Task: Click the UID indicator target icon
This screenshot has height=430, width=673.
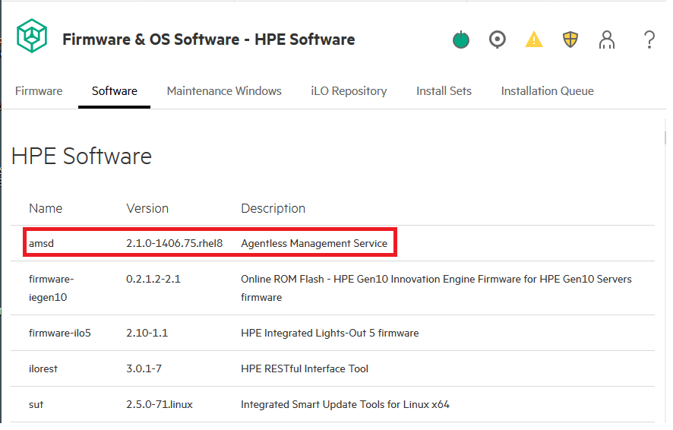Action: coord(498,40)
